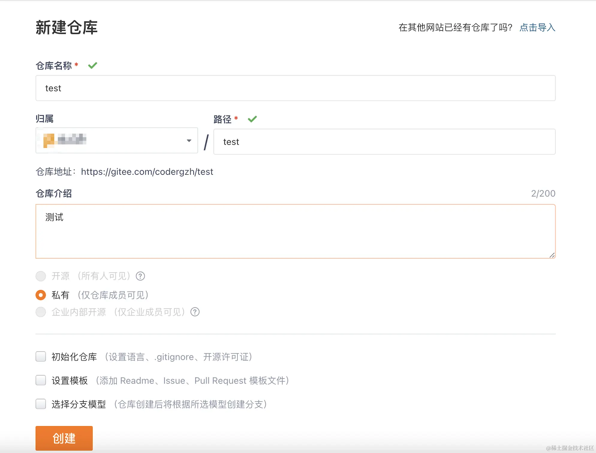Click the green checkmark beside 仓库名称
The height and width of the screenshot is (453, 596).
tap(93, 65)
